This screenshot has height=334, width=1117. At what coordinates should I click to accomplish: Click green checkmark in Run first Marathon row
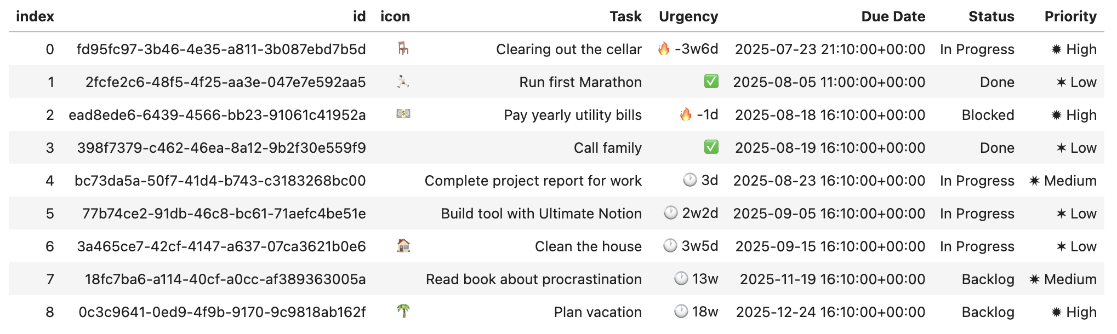pos(711,82)
